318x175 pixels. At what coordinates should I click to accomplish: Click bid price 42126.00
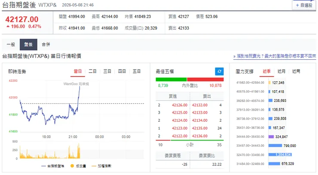click(180, 105)
